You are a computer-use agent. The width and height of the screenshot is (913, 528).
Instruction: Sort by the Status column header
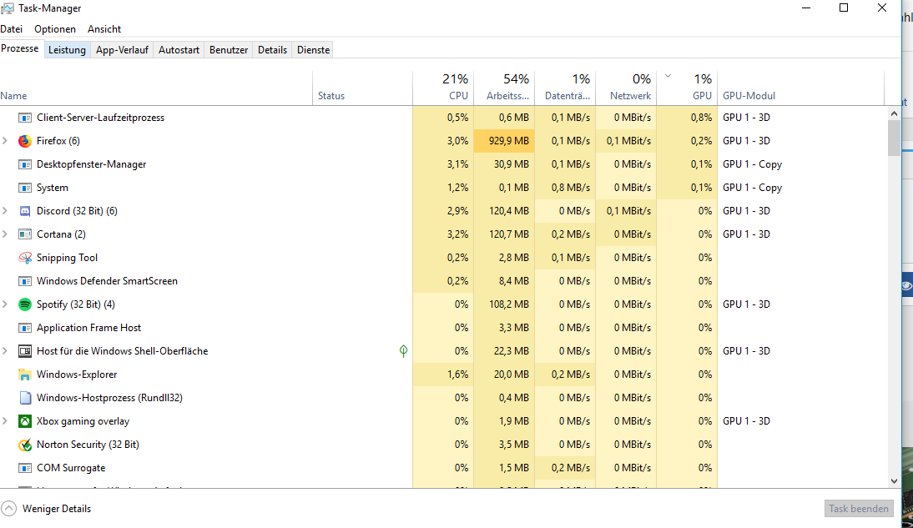pyautogui.click(x=362, y=88)
